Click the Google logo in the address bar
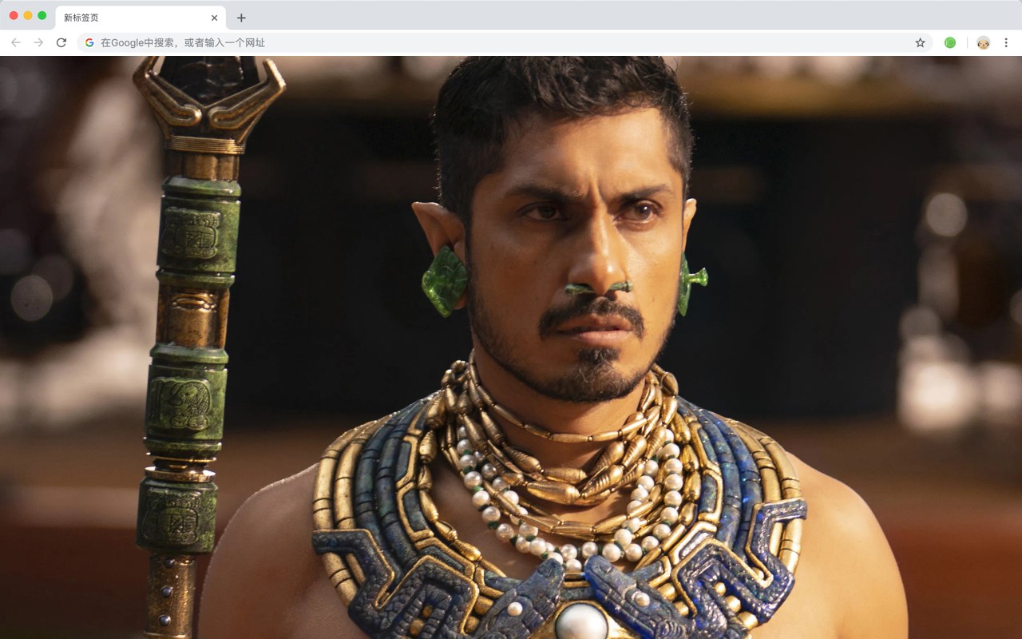 coord(89,42)
